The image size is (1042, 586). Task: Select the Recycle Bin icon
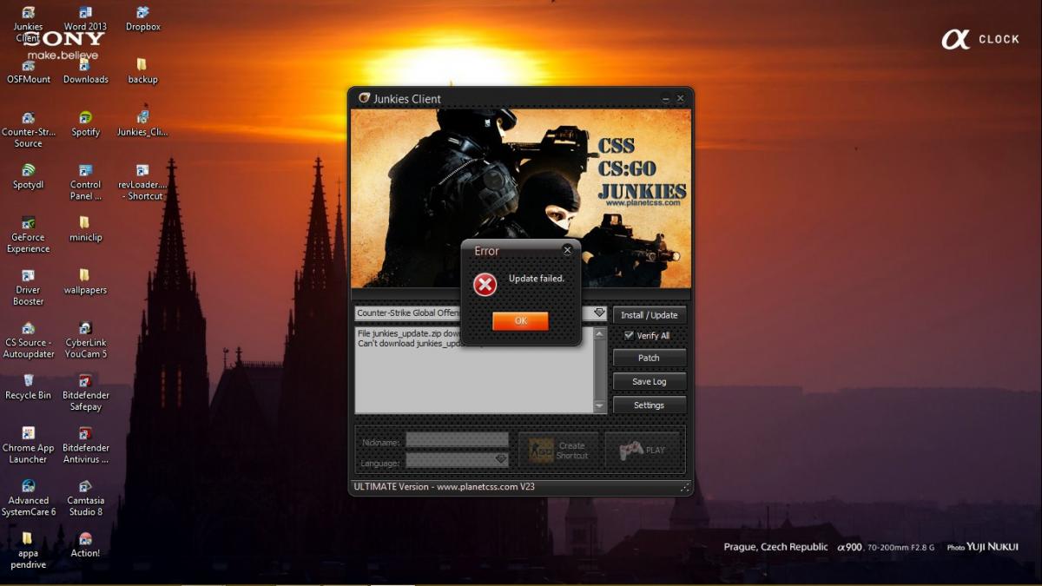click(x=28, y=387)
